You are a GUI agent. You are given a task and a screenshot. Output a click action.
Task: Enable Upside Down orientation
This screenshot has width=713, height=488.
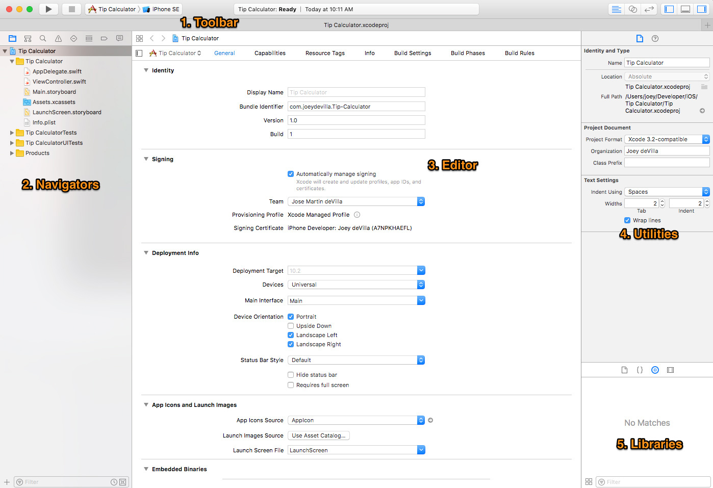point(291,326)
